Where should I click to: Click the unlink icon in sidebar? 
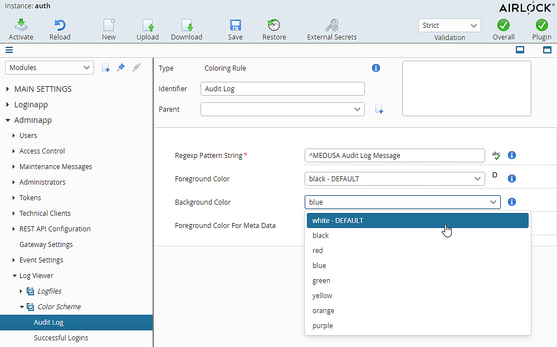pyautogui.click(x=136, y=67)
